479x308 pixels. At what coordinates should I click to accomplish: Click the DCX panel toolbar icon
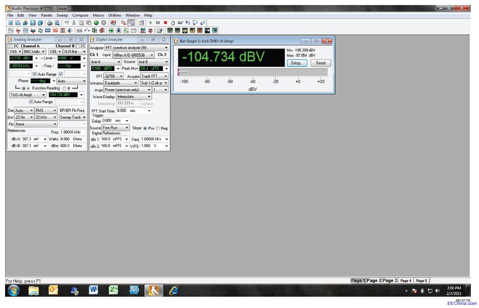79,30
